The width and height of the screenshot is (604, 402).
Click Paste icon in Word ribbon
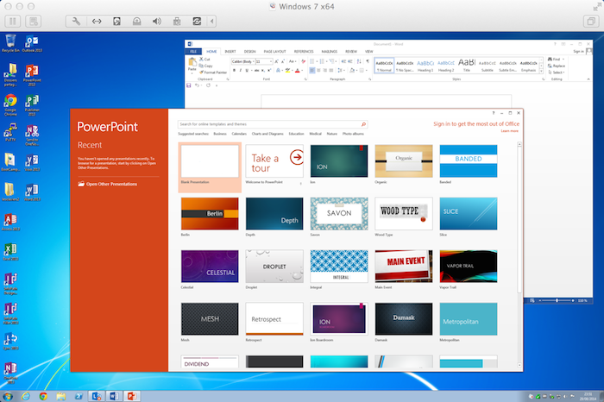[x=192, y=61]
